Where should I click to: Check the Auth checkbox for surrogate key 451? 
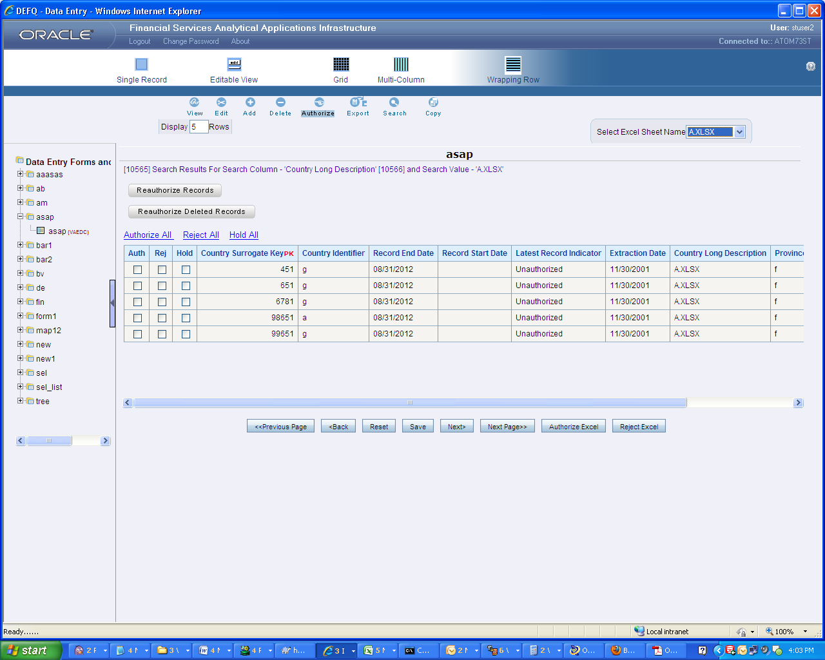click(x=137, y=269)
